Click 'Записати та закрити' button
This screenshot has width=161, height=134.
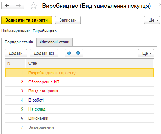(x=27, y=20)
